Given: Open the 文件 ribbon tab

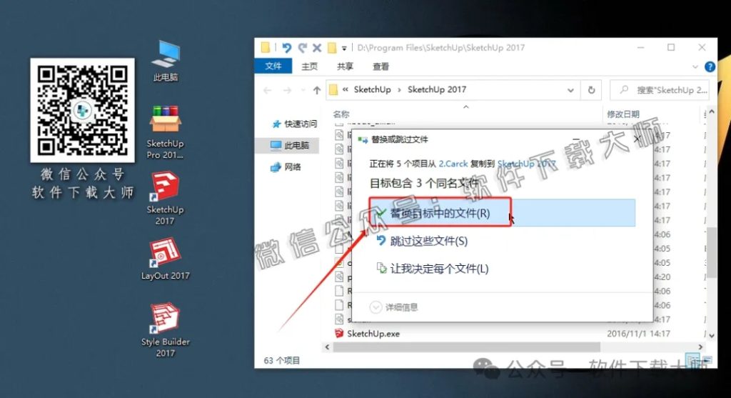Looking at the screenshot, I should (x=273, y=66).
